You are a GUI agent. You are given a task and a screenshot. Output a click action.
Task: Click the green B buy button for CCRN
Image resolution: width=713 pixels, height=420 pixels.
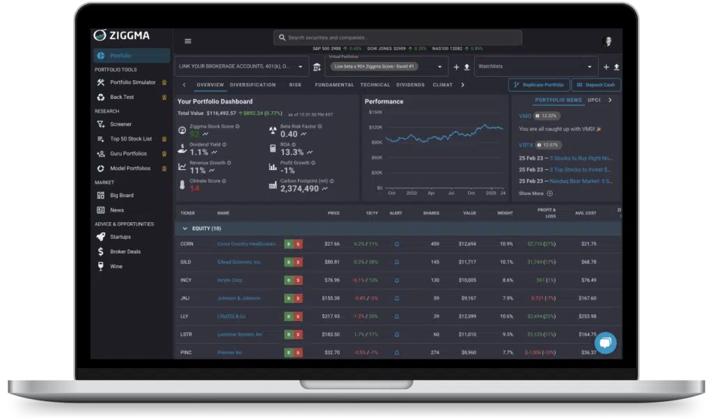288,244
